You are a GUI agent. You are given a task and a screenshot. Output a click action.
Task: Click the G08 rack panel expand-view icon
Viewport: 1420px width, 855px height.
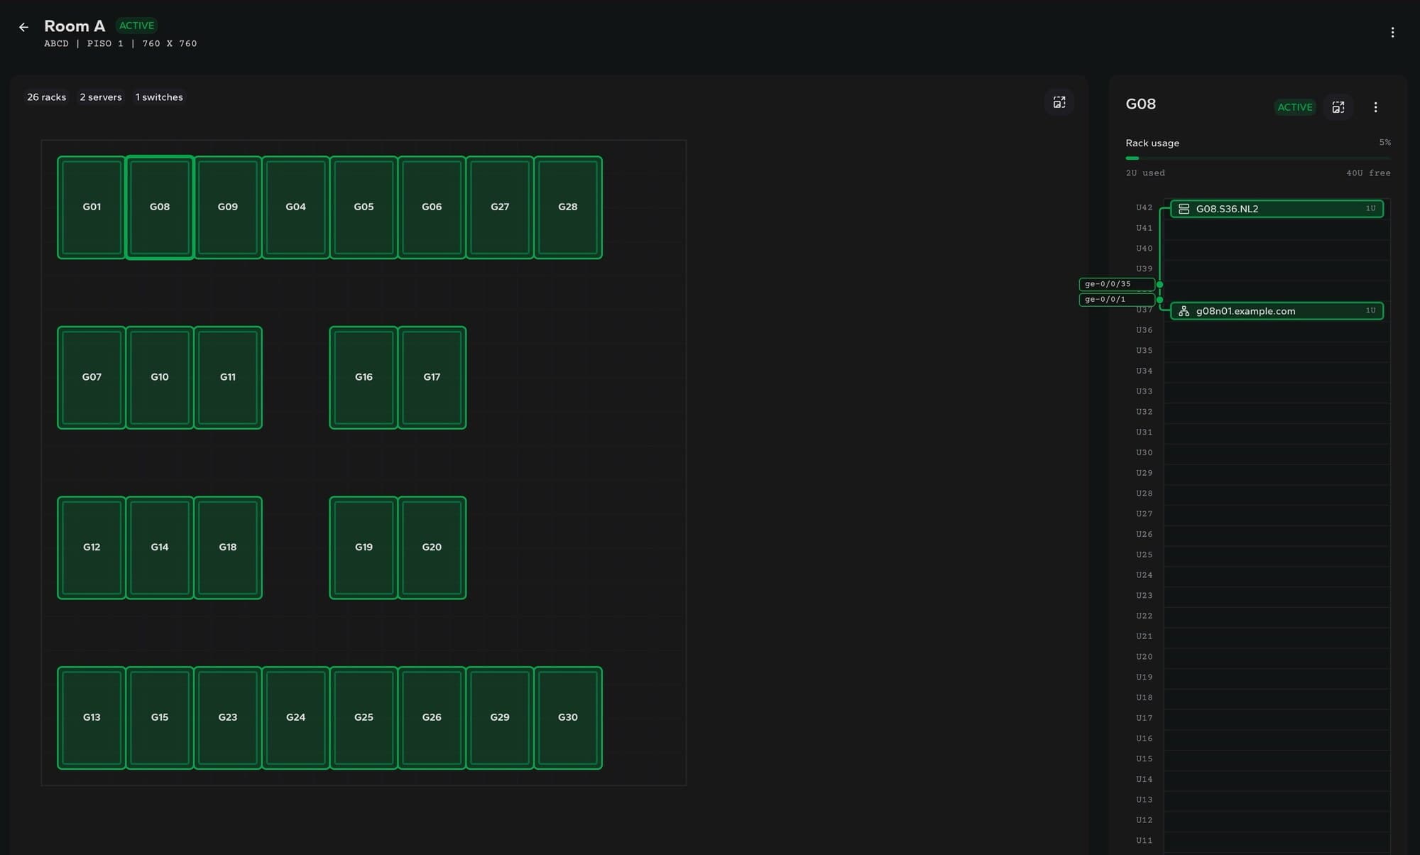(1338, 107)
